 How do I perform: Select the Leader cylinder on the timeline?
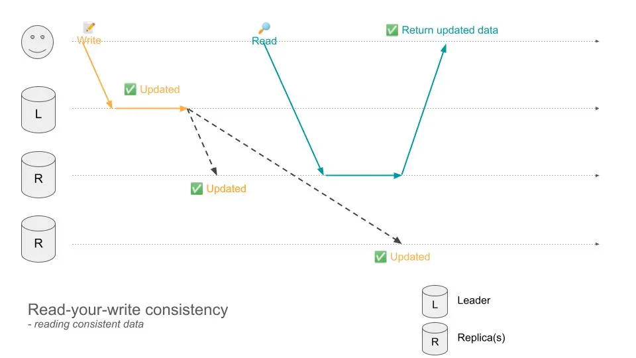click(38, 110)
